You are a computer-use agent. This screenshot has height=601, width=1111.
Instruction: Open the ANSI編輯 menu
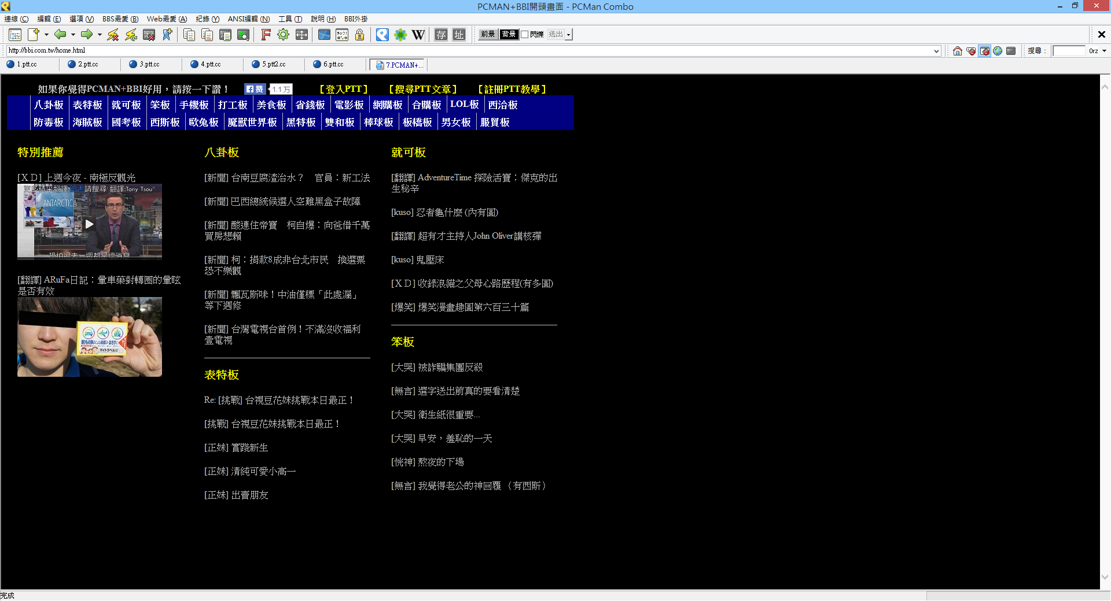(x=248, y=19)
